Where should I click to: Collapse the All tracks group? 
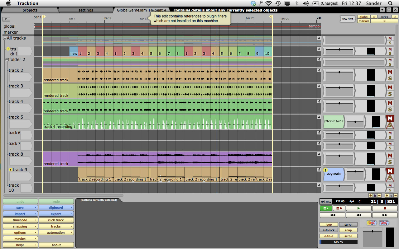tap(5, 38)
